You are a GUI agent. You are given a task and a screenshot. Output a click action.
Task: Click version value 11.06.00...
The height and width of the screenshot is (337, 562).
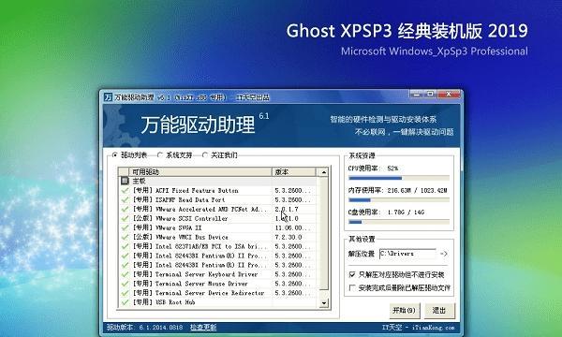292,227
